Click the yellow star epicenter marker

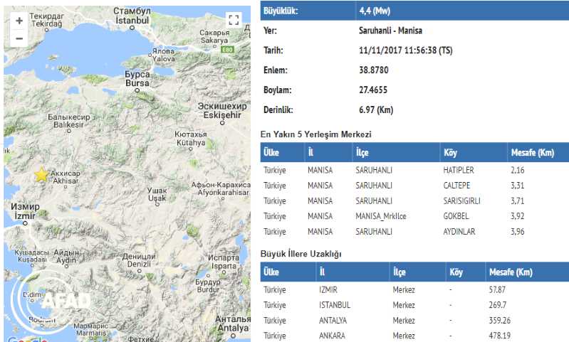tap(41, 174)
